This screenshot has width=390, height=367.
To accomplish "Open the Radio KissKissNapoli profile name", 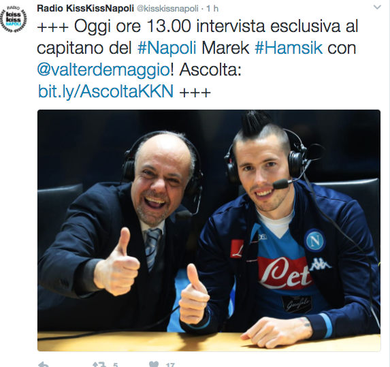I will coord(85,8).
